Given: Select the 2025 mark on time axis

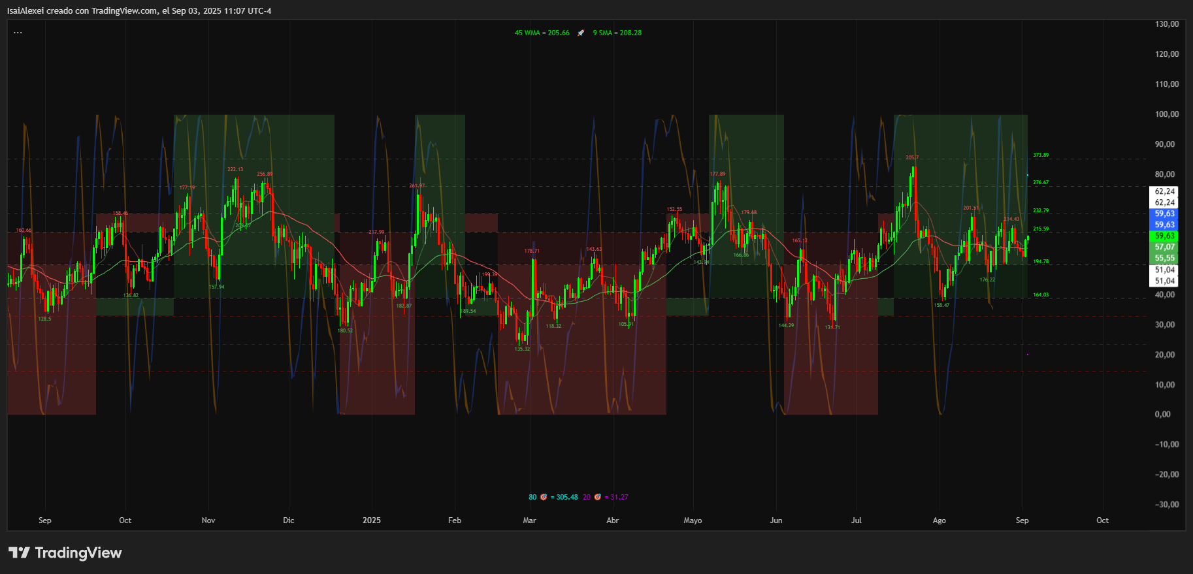Looking at the screenshot, I should pyautogui.click(x=371, y=520).
